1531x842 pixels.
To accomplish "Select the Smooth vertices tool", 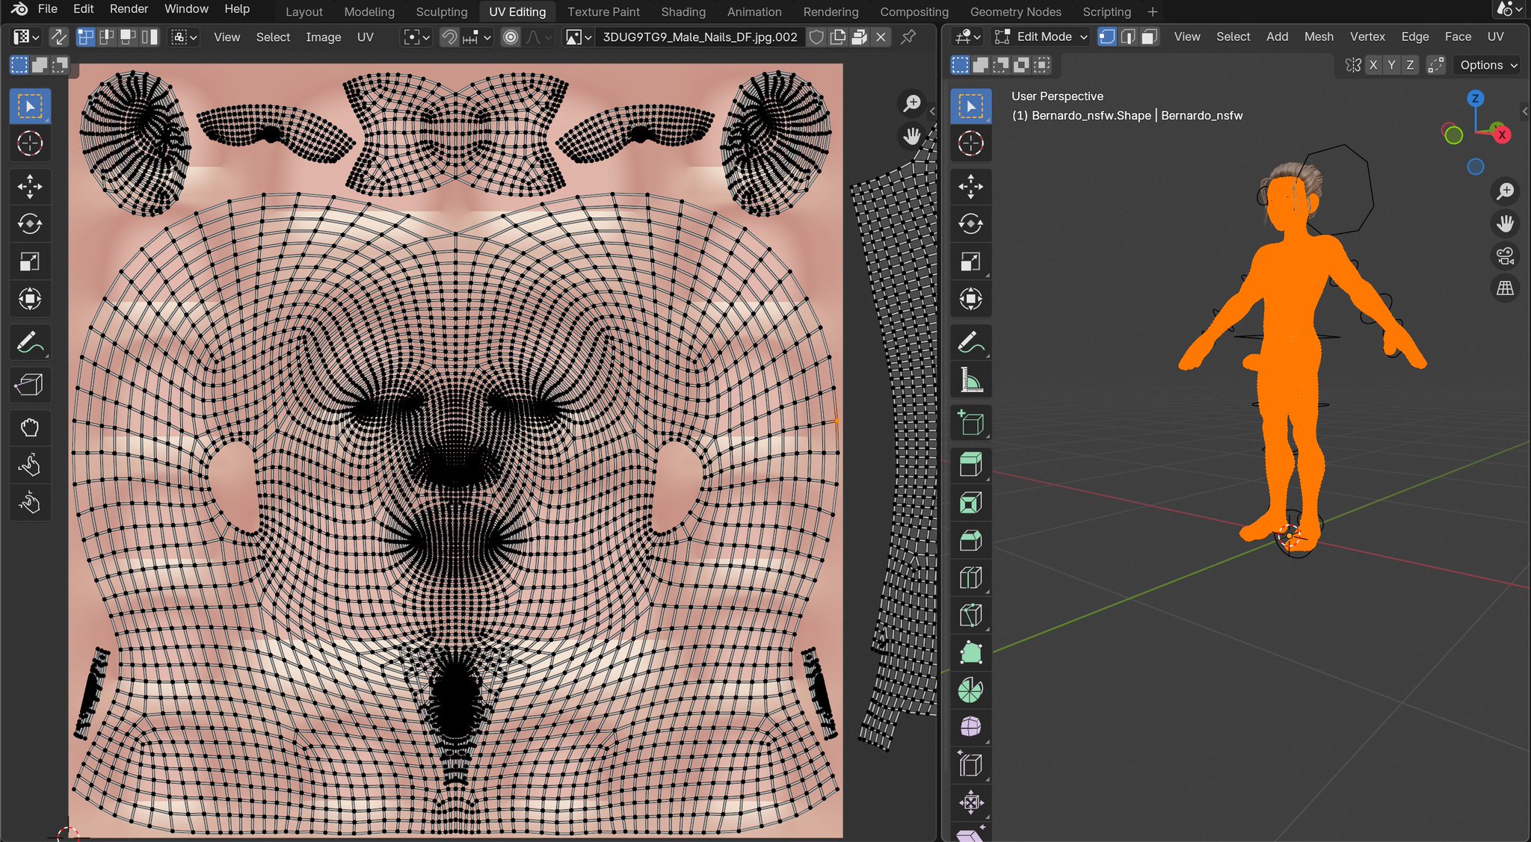I will 970,727.
